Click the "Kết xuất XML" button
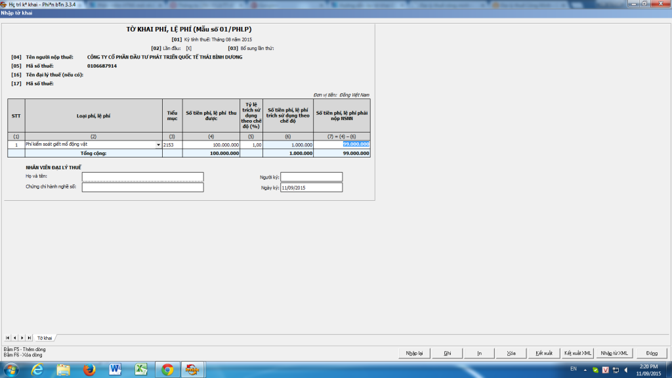Viewport: 672px width, 378px height. (577, 353)
